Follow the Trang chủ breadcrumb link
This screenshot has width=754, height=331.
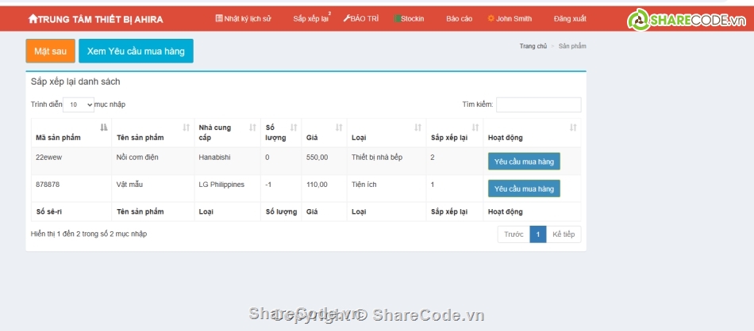(533, 46)
